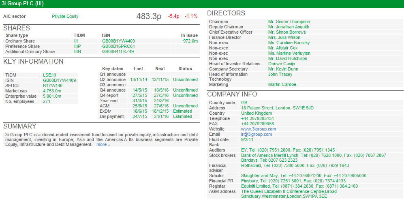
Task: Click the IIIP ticker in Shares table
Action: [77, 46]
